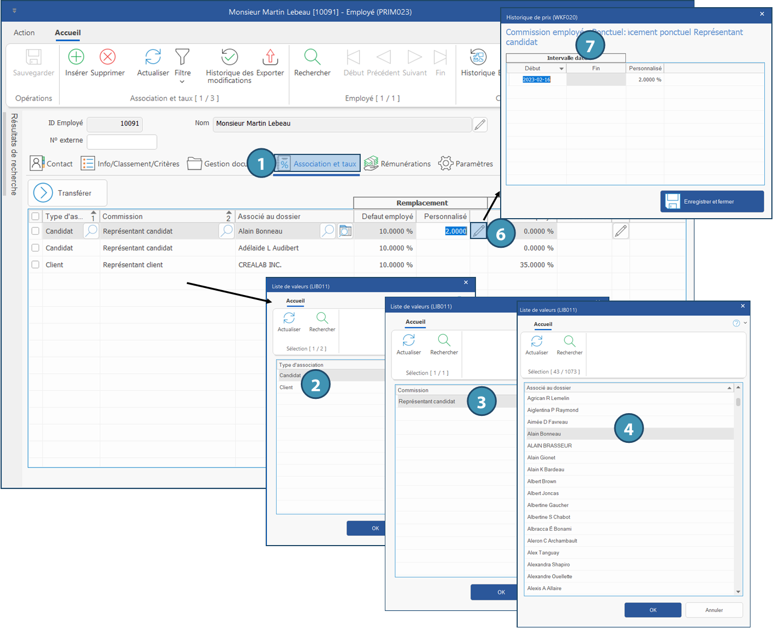Click the Enregistrer et fermer button
The width and height of the screenshot is (773, 628).
[712, 202]
